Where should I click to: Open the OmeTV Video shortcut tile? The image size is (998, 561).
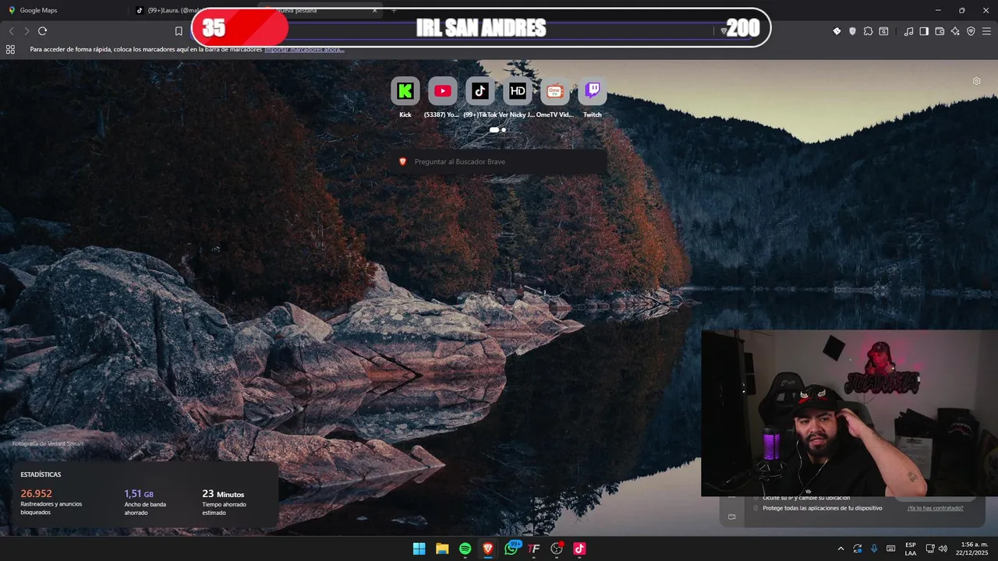(x=555, y=91)
